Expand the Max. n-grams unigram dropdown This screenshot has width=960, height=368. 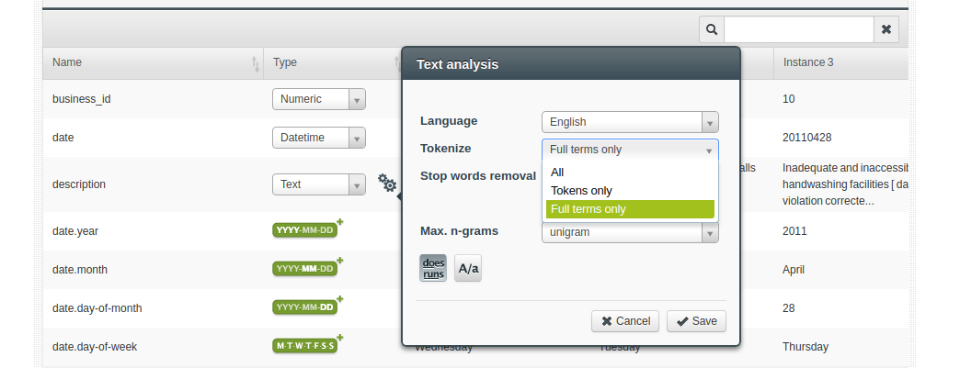click(x=630, y=233)
